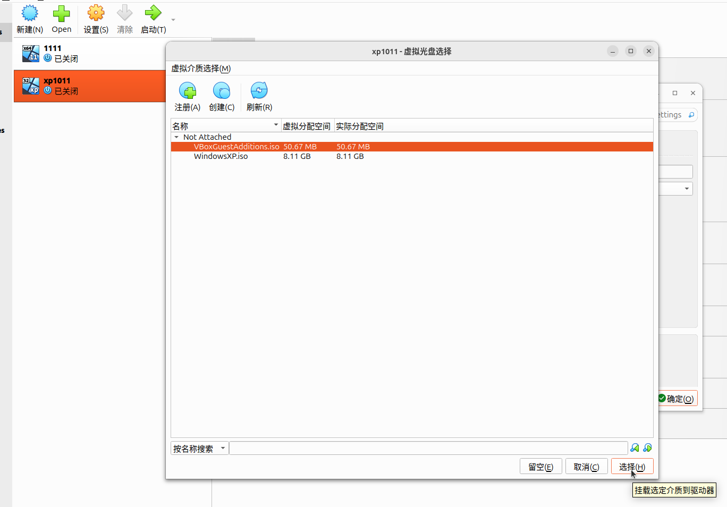Maximize the xp1011 optical disk dialog

click(631, 51)
